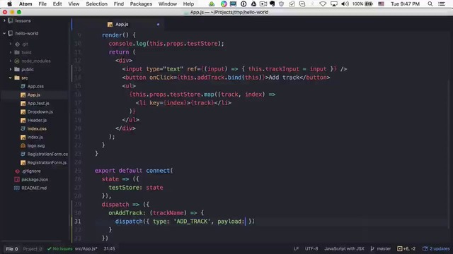Open index.js file
453x254 pixels.
(35, 137)
